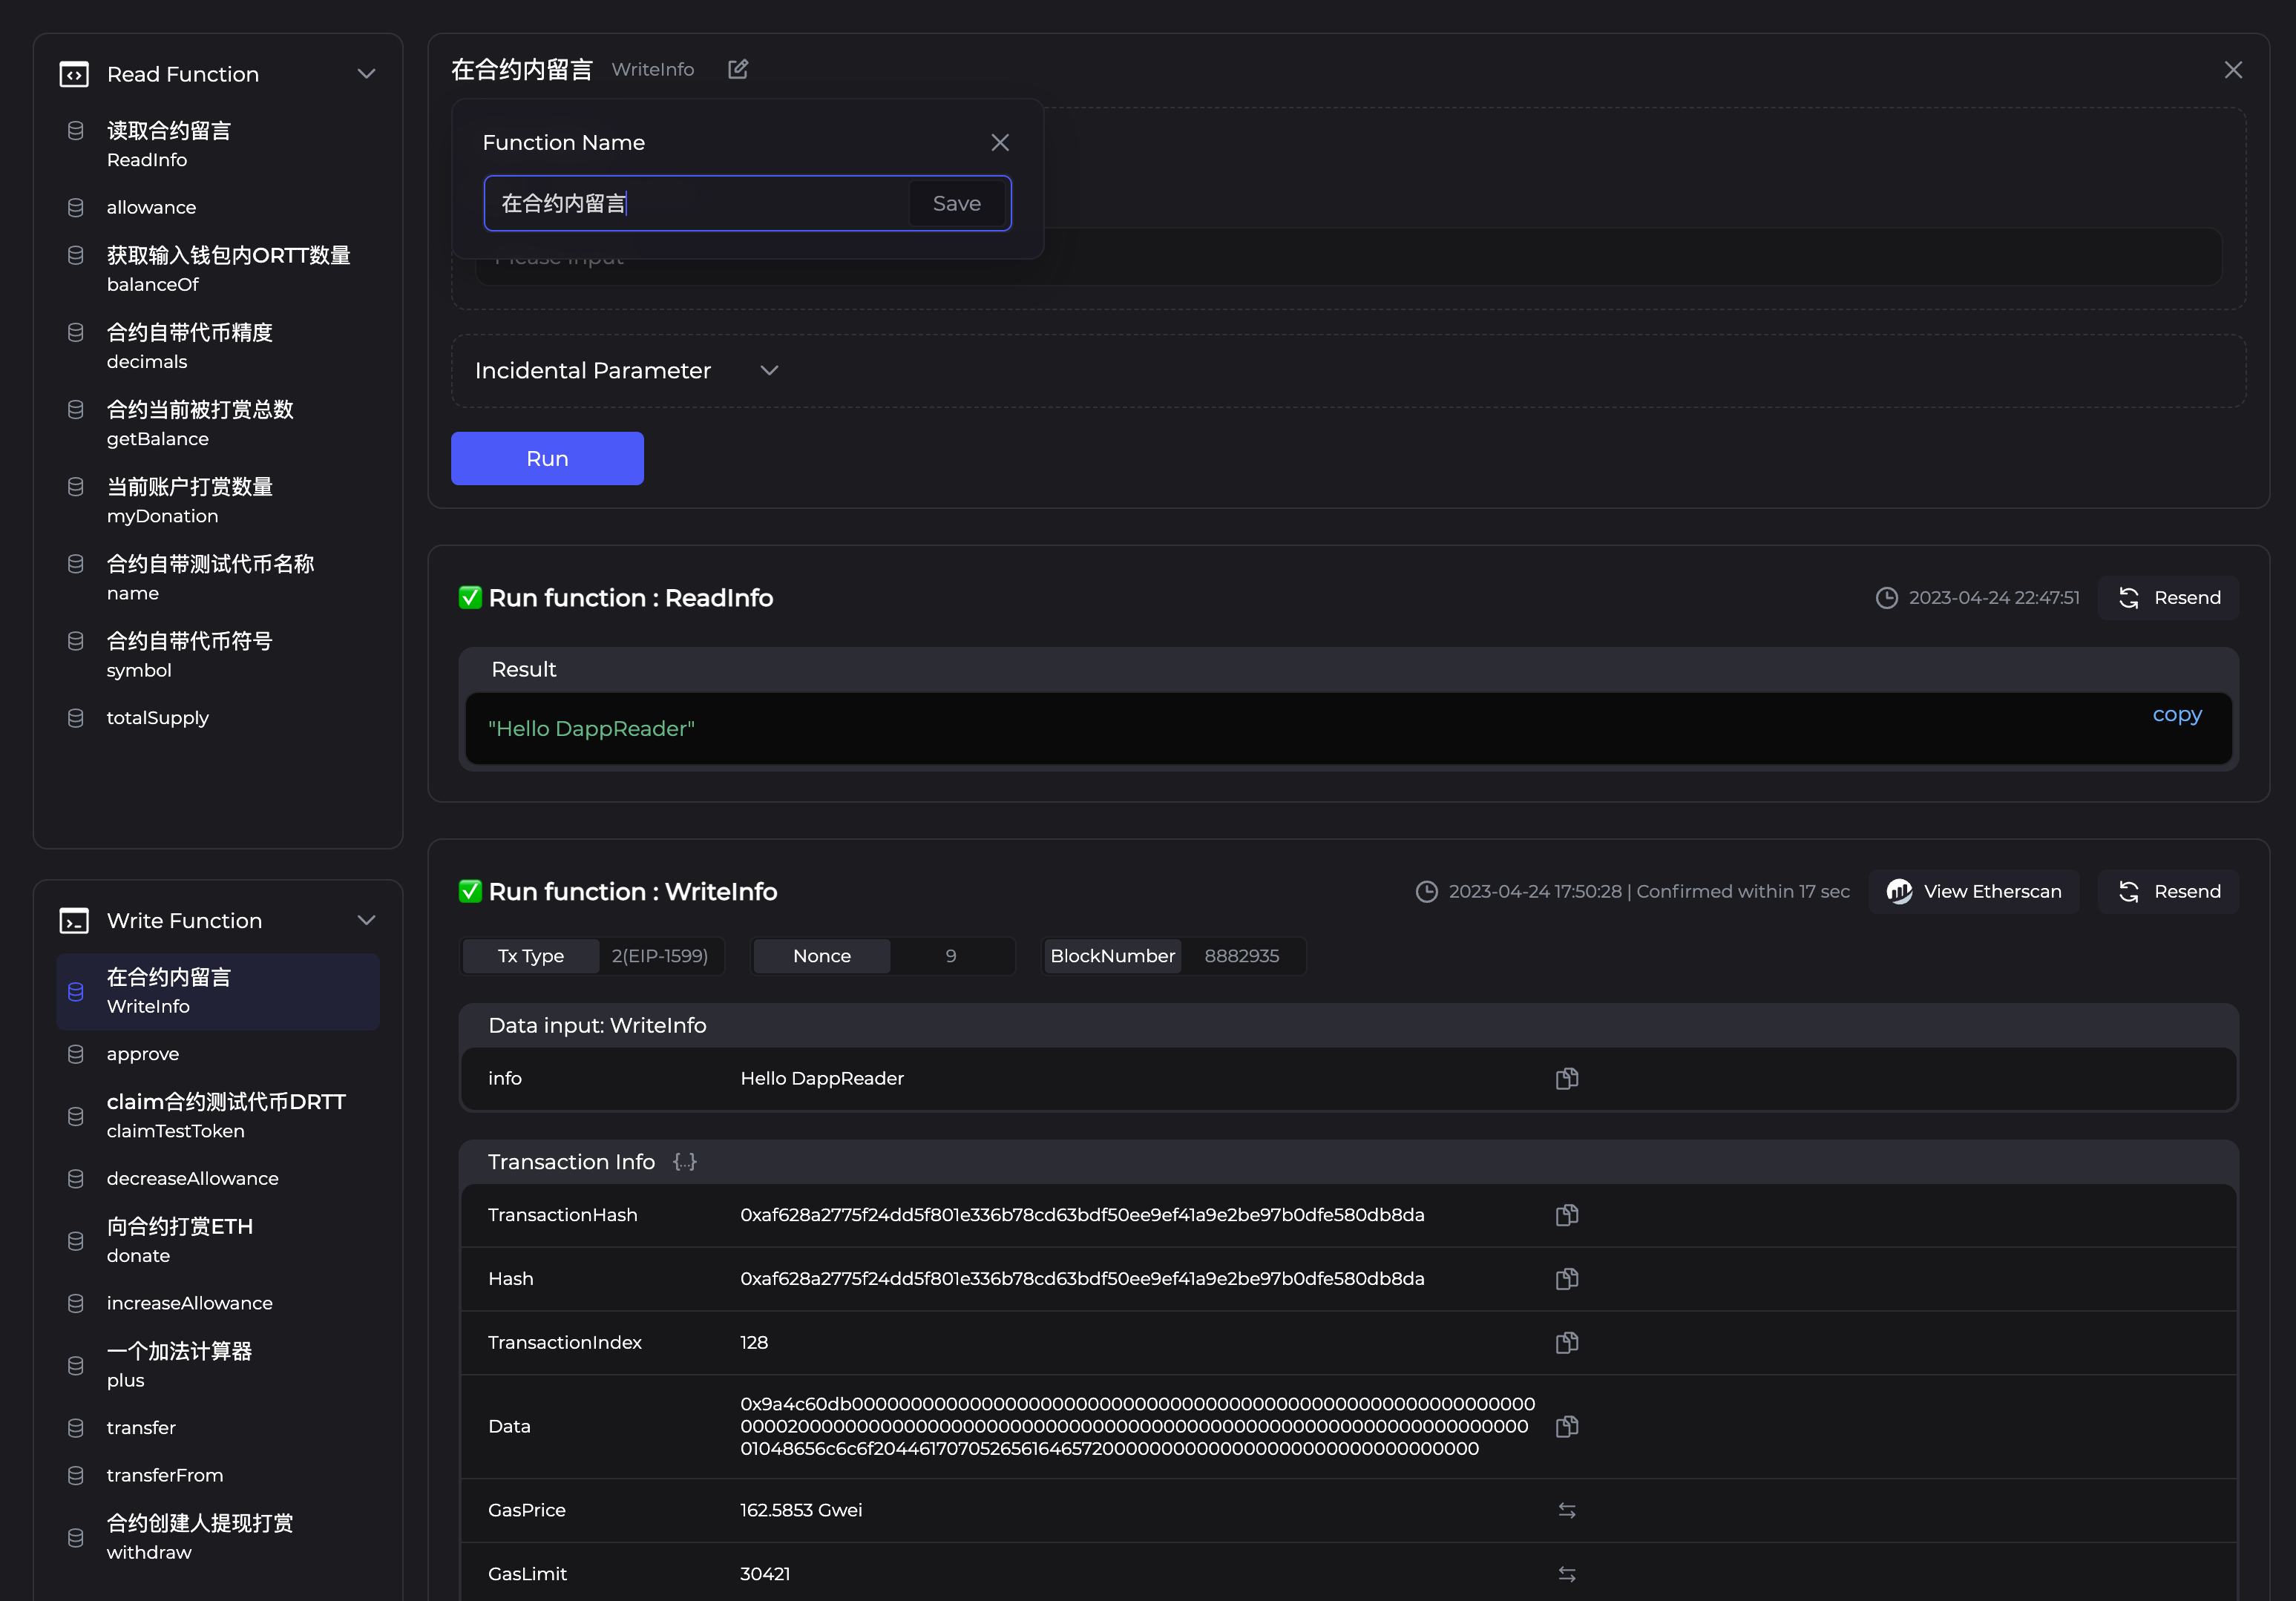Open View Etherscan for WriteInfo transaction
The height and width of the screenshot is (1601, 2296).
[x=1973, y=891]
